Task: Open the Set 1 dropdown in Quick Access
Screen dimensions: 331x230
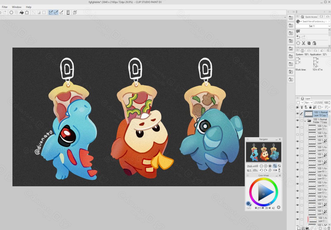Action: click(313, 26)
